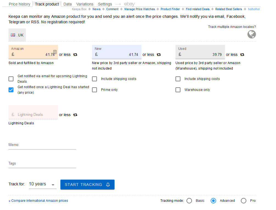Click the swap arrows icon next to New price

[159, 55]
